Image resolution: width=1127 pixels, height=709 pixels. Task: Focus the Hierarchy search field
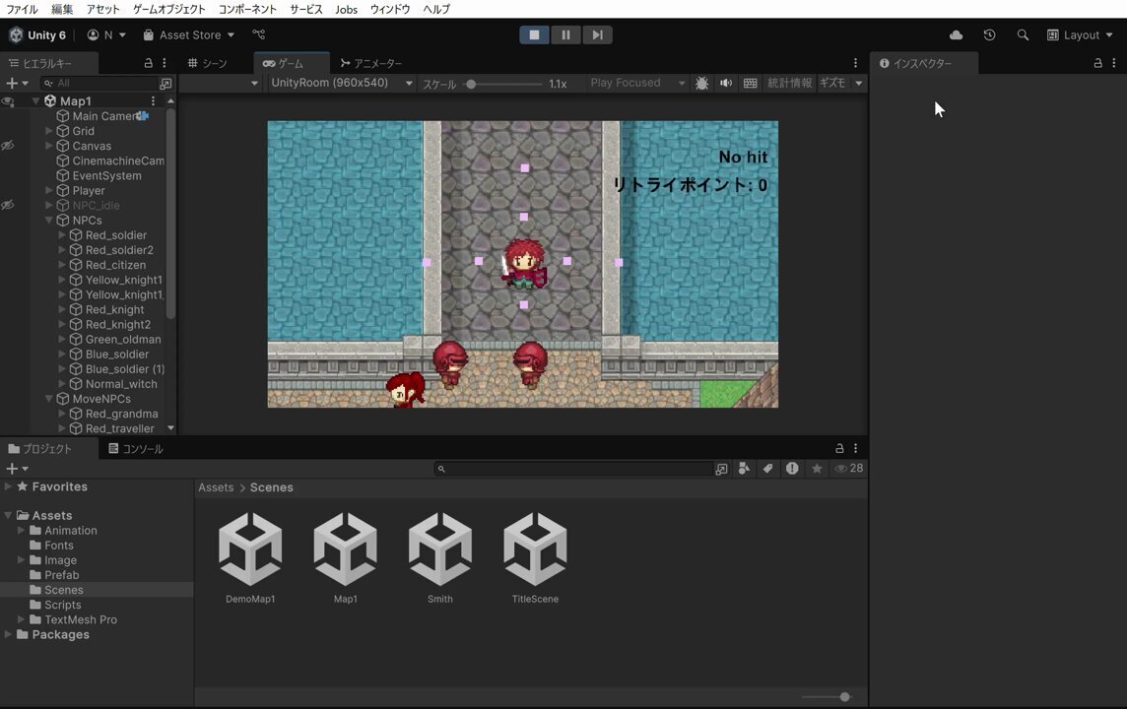click(x=100, y=84)
